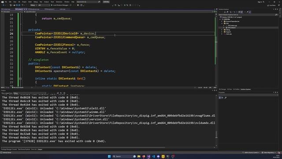
Task: Open Firefox from taskbar
Action: pyautogui.click(x=144, y=156)
